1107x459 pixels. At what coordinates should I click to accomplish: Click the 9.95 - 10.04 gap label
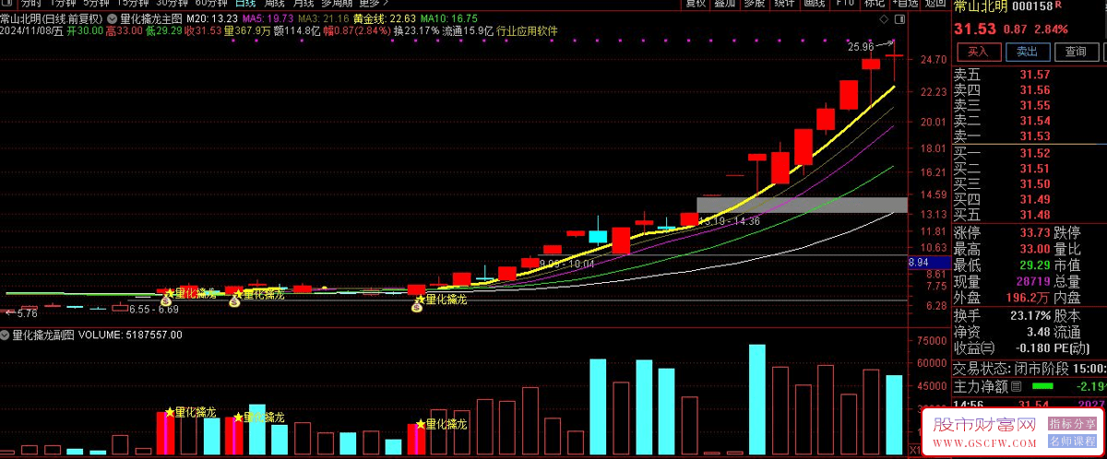(567, 265)
